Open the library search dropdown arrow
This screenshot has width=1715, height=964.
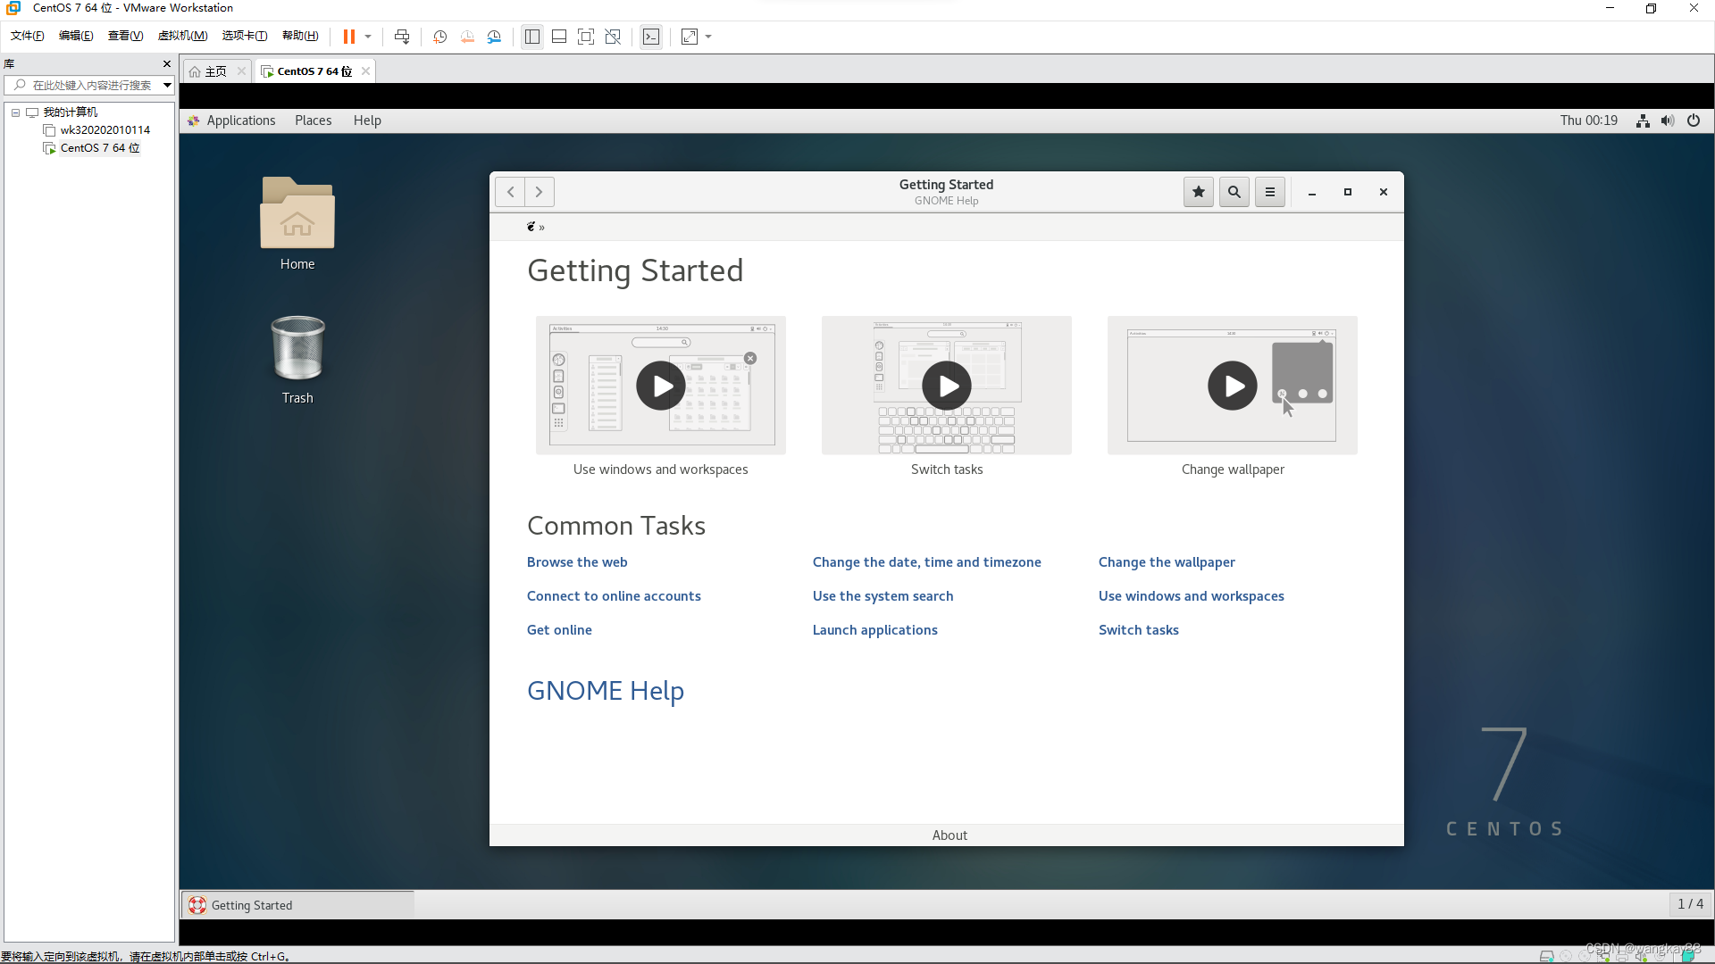[x=167, y=86]
